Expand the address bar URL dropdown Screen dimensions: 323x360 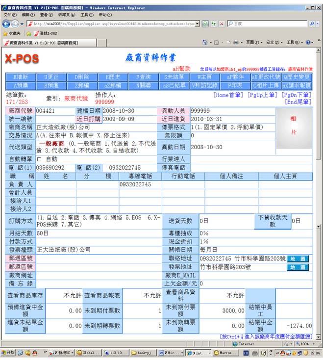coord(198,24)
